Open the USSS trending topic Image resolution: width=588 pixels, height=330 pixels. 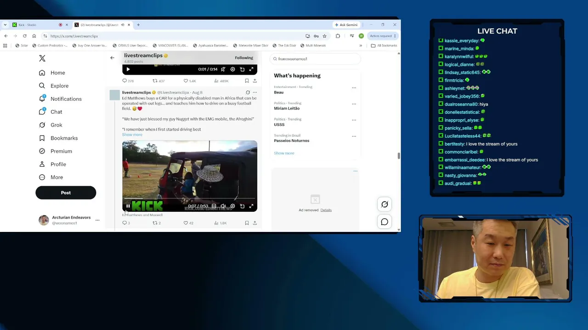pyautogui.click(x=279, y=125)
